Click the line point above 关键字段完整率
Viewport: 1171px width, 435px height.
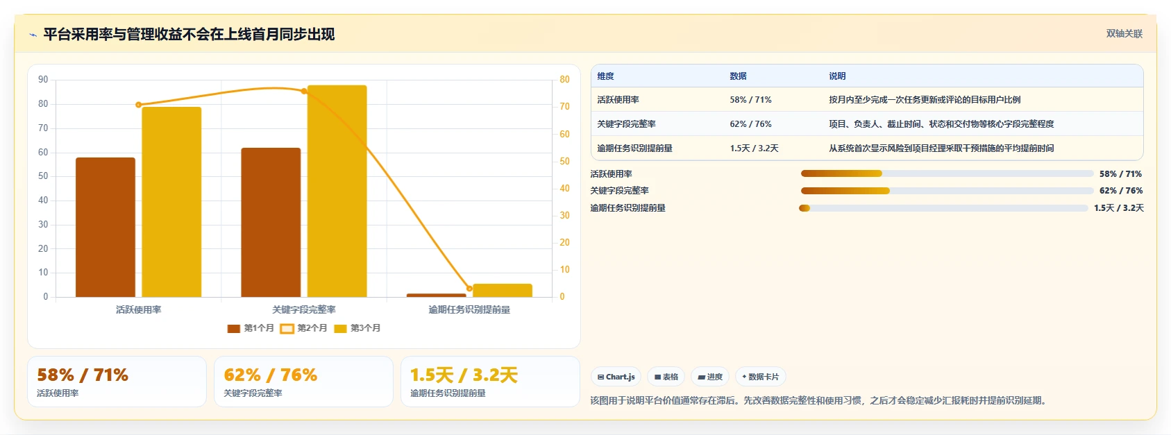point(304,91)
